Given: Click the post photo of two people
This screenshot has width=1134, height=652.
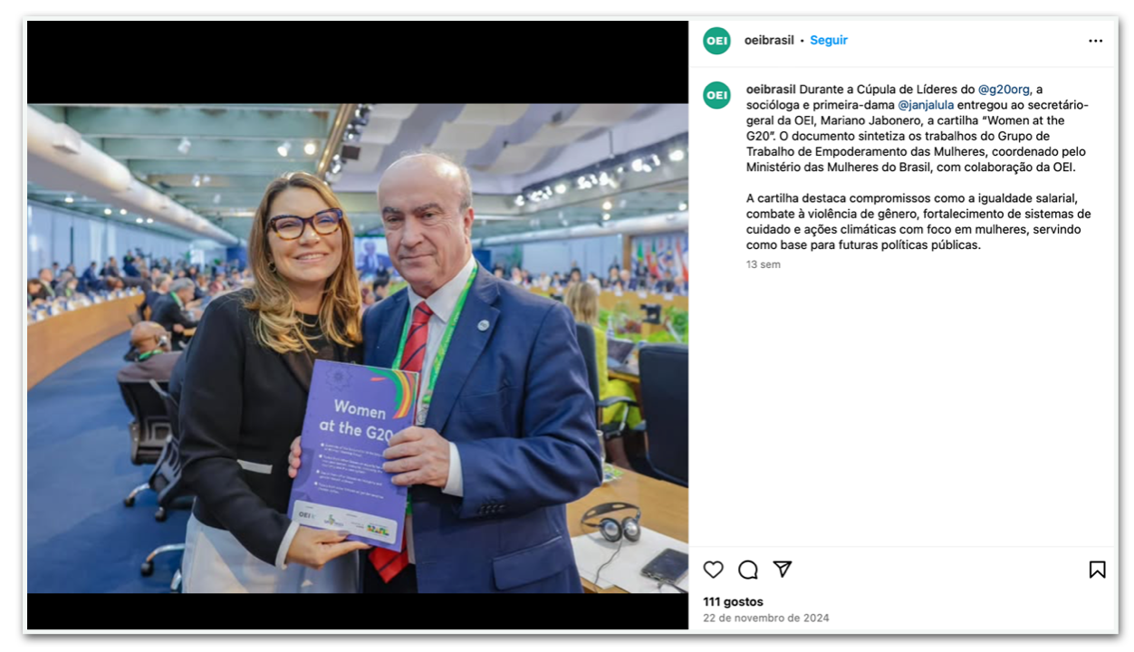Looking at the screenshot, I should pos(358,349).
